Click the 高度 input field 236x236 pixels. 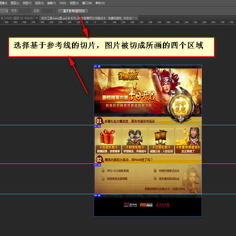pyautogui.click(x=47, y=11)
